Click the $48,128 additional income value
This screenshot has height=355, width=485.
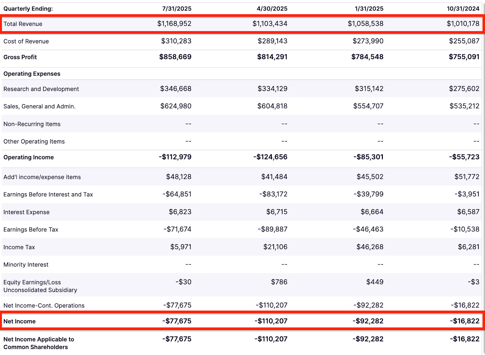coord(179,177)
